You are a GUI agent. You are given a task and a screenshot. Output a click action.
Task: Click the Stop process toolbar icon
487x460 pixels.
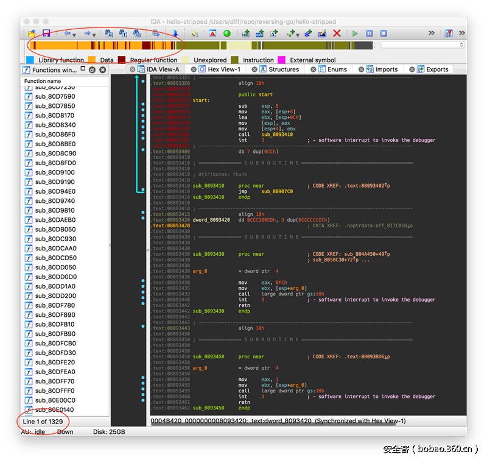(382, 34)
